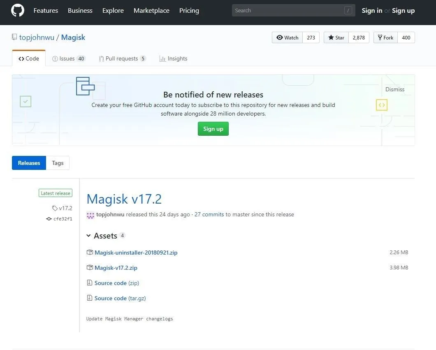This screenshot has width=436, height=350.
Task: Select the Tags tab button
Action: coord(58,163)
